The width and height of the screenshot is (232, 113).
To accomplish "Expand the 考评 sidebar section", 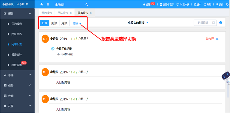I will [x=30, y=75].
